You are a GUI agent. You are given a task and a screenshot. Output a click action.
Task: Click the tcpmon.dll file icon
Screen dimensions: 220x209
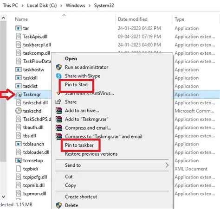pos(19,194)
